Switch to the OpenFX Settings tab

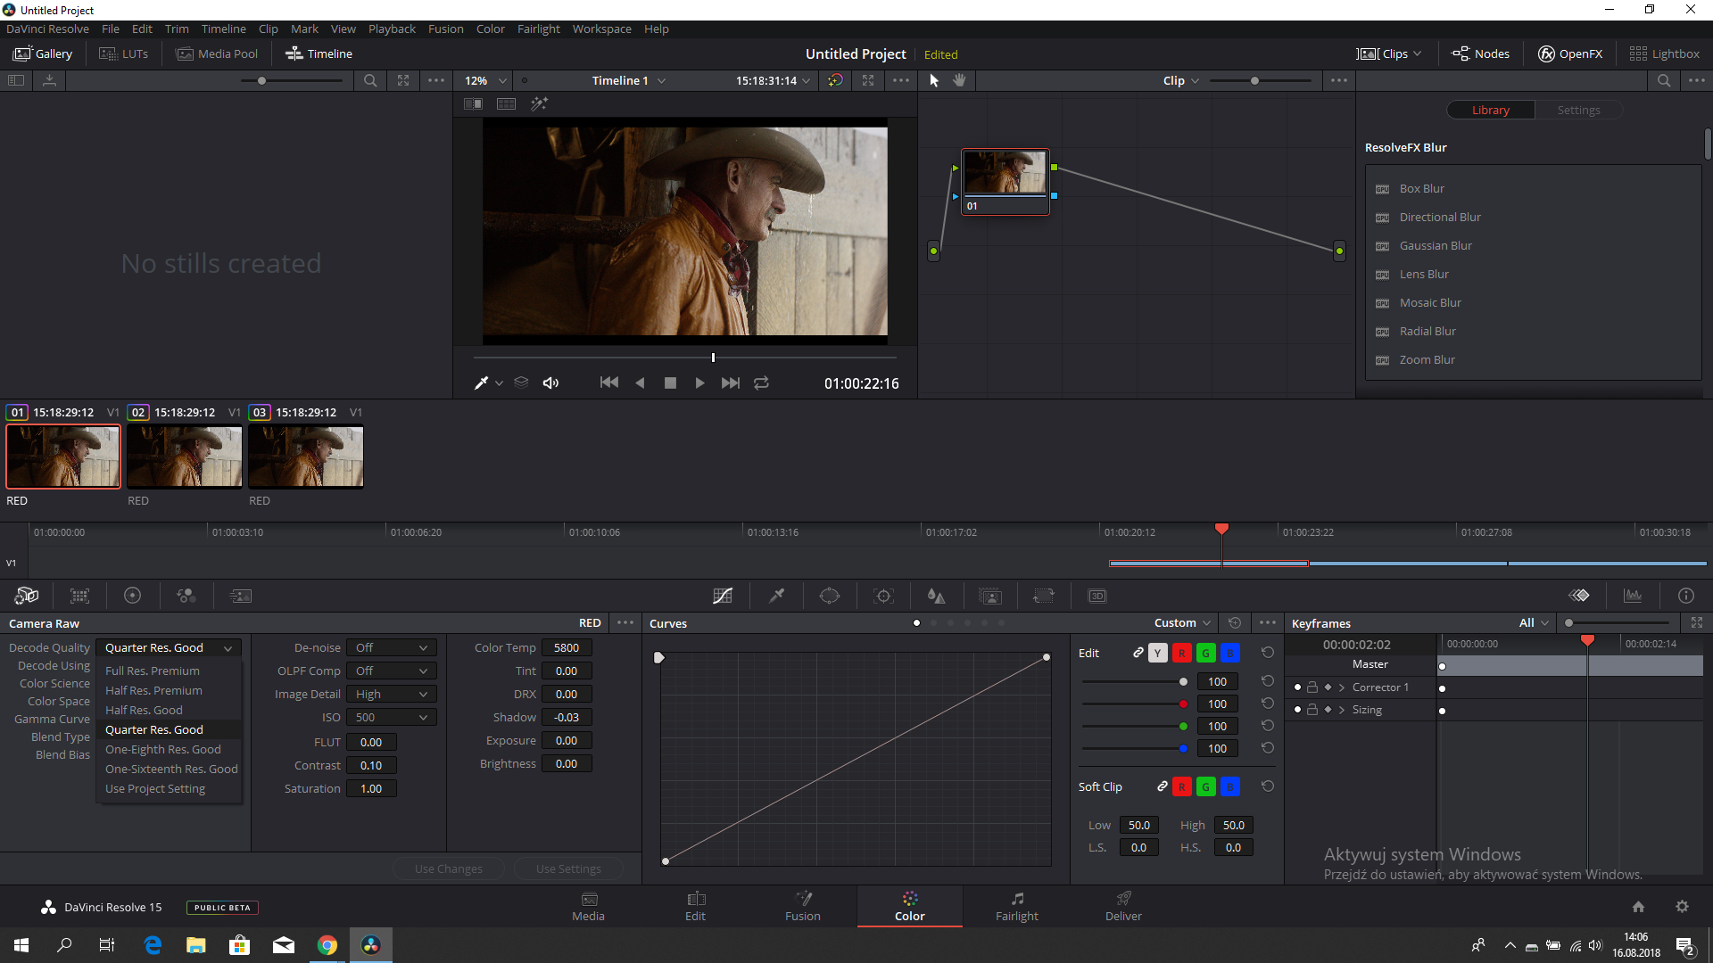tap(1578, 111)
